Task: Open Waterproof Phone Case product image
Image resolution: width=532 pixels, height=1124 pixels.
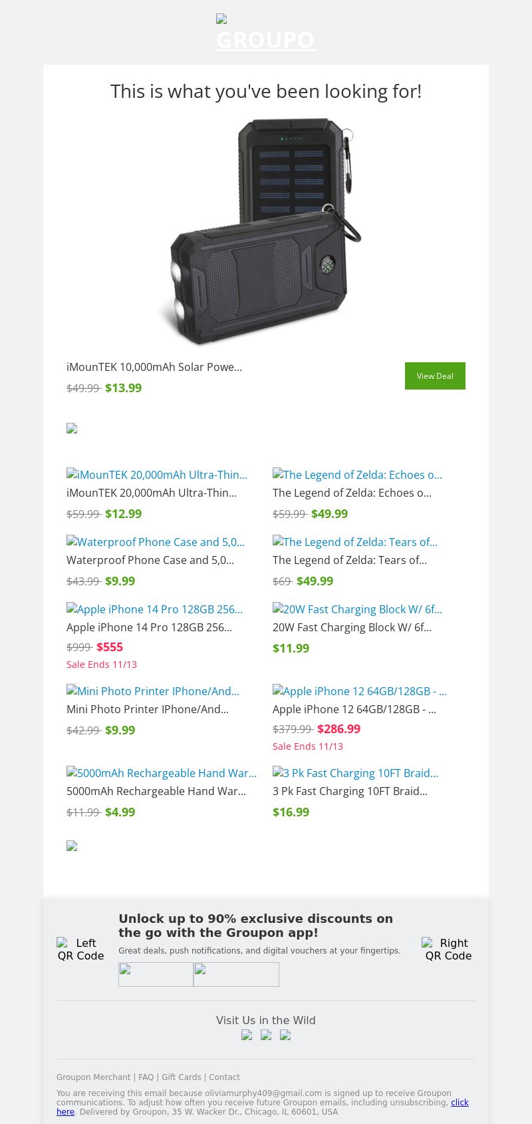Action: (156, 542)
